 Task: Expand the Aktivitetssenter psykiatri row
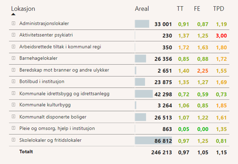click(13, 35)
